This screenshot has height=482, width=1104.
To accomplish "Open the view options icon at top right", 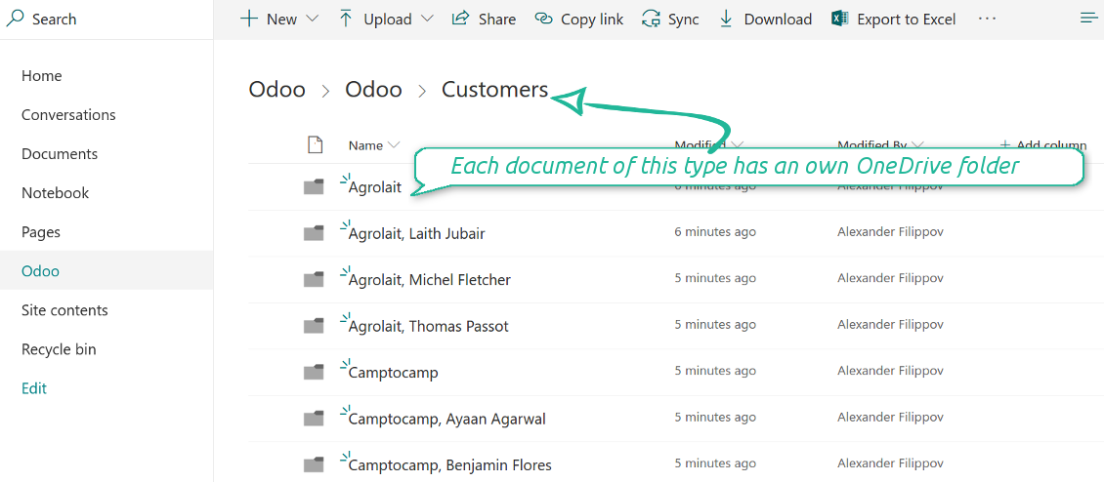I will coord(1088,19).
